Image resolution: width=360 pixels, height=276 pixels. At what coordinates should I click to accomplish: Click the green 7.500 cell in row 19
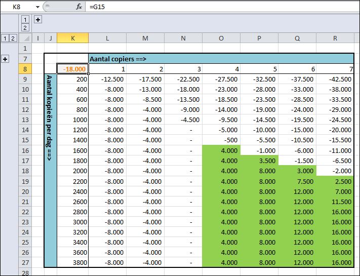pyautogui.click(x=297, y=181)
